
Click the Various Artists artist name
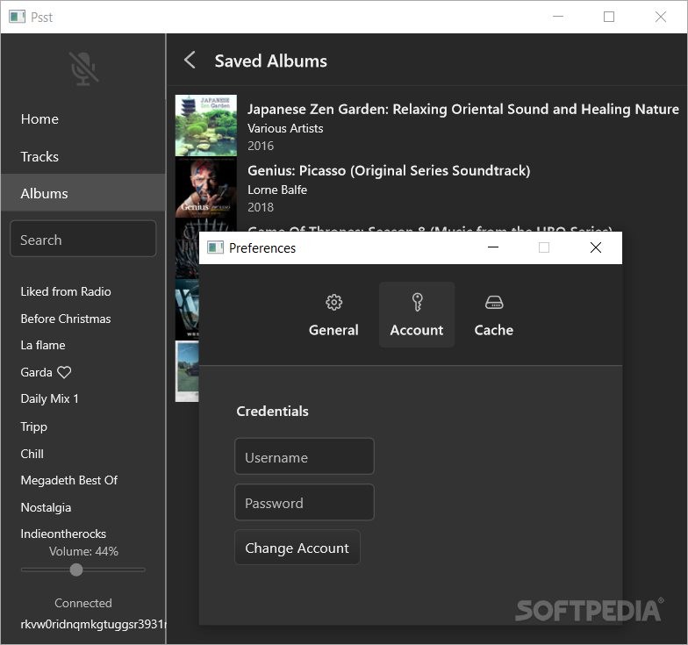(x=285, y=128)
